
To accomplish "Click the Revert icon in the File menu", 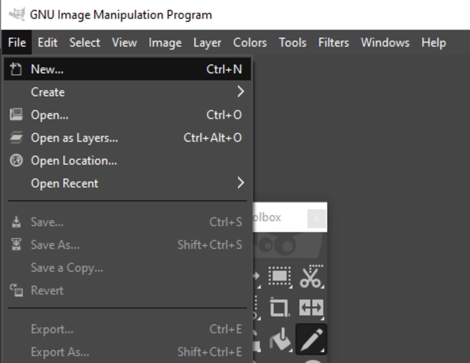I will click(x=16, y=290).
